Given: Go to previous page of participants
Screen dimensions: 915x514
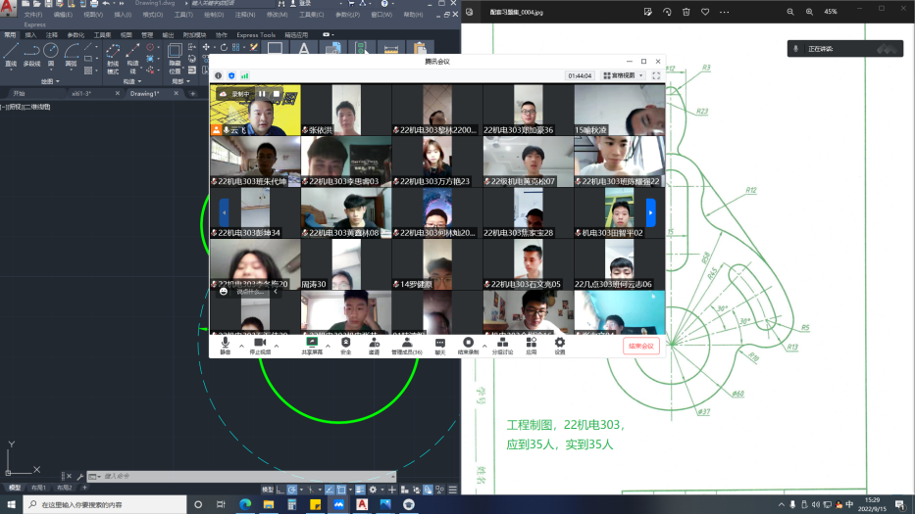Looking at the screenshot, I should (x=224, y=212).
